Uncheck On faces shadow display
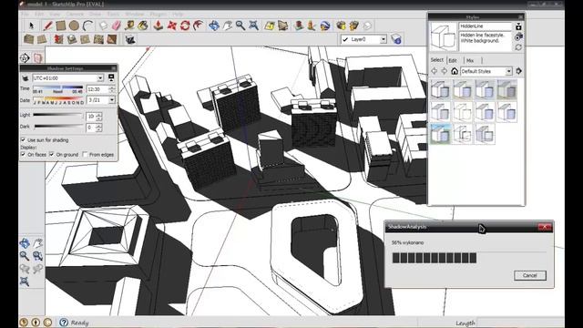583x328 pixels. pyautogui.click(x=23, y=154)
